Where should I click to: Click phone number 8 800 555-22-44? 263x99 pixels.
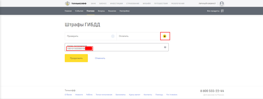tap(212, 91)
